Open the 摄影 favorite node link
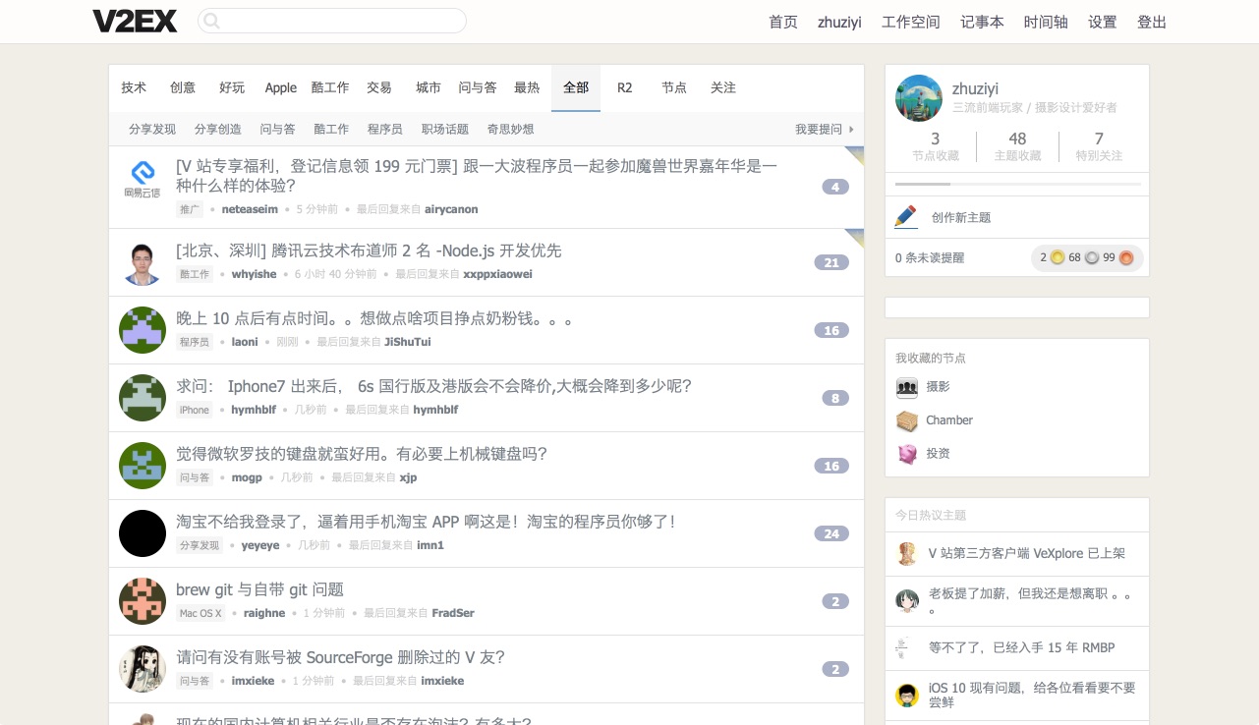This screenshot has width=1259, height=725. point(938,387)
